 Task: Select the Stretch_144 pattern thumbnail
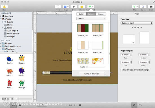83,28
